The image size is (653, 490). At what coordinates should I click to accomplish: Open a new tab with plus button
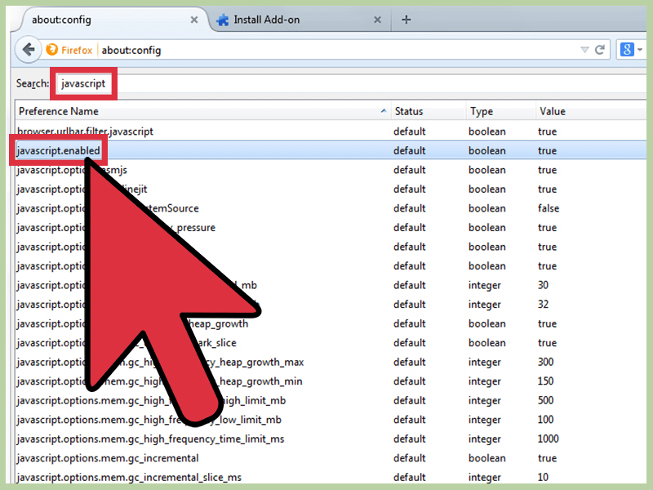[406, 20]
